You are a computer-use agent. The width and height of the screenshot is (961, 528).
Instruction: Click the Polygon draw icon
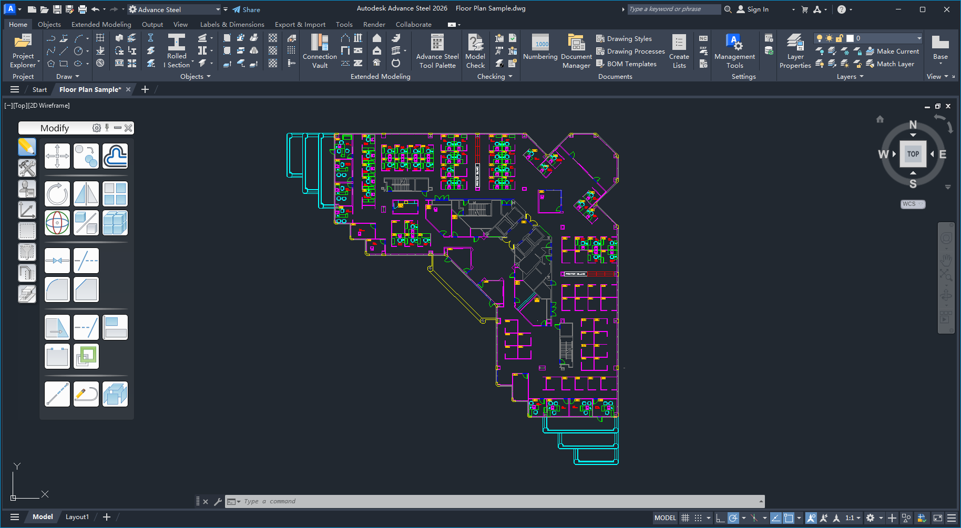(51, 64)
